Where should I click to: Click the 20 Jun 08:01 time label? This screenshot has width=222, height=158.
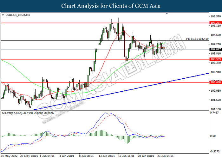point(146,156)
